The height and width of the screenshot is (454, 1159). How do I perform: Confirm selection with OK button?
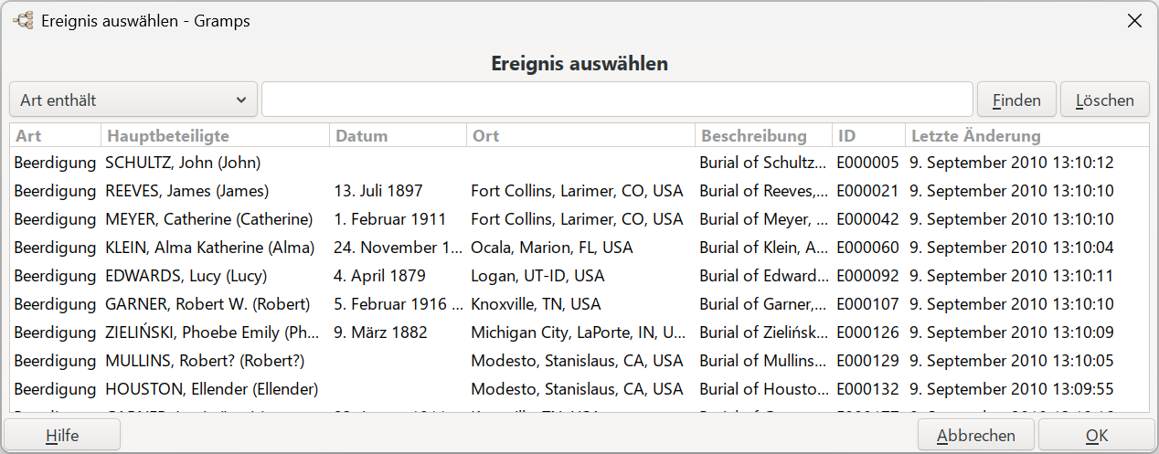point(1097,436)
